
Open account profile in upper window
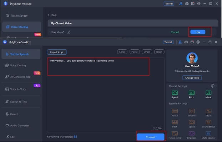181,4
